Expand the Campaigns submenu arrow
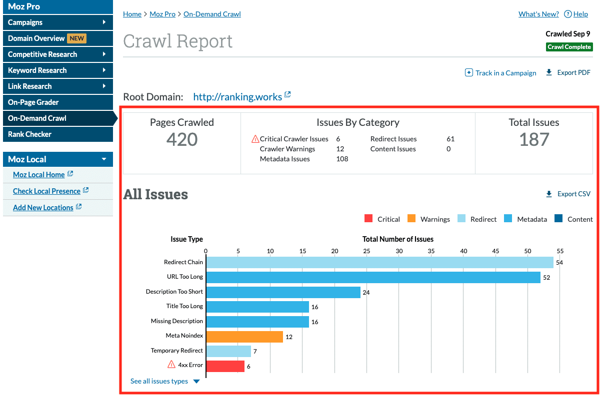This screenshot has width=605, height=400. click(x=104, y=22)
